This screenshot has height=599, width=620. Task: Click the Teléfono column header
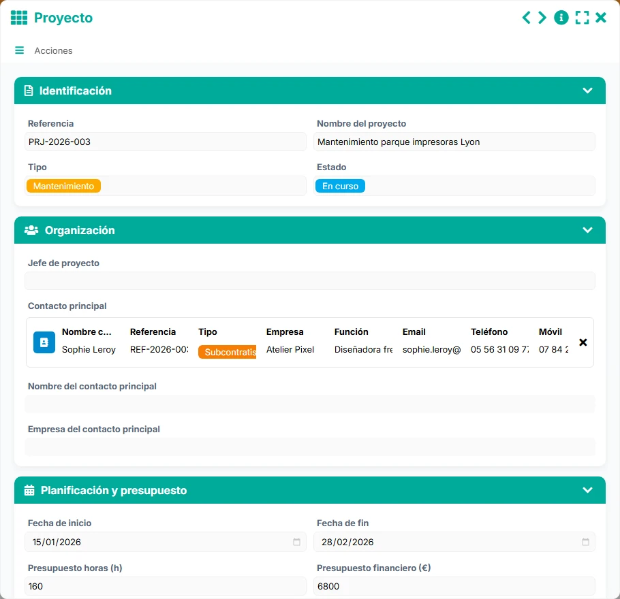489,332
